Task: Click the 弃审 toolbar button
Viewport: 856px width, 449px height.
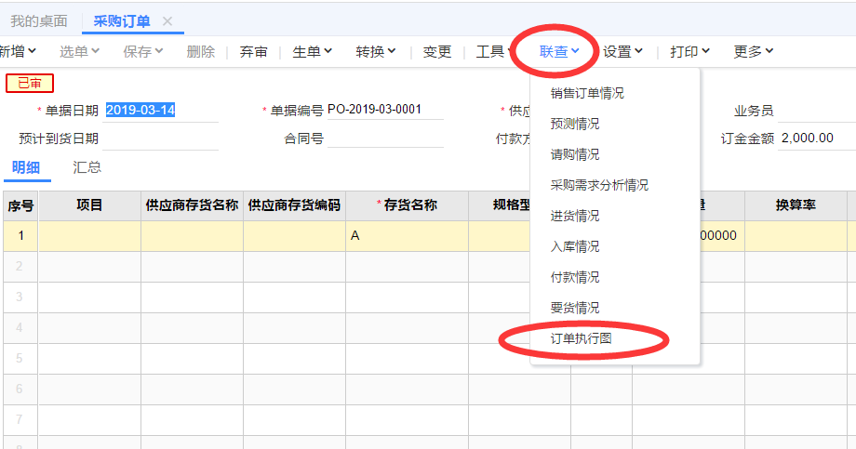Action: (254, 52)
